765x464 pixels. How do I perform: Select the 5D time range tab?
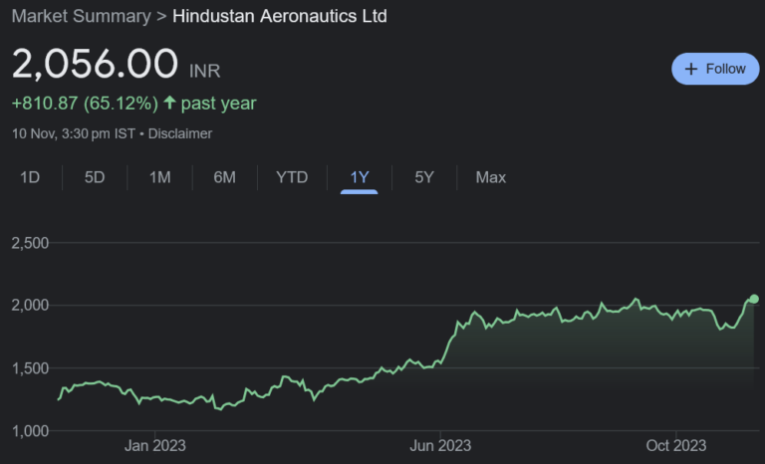(95, 177)
